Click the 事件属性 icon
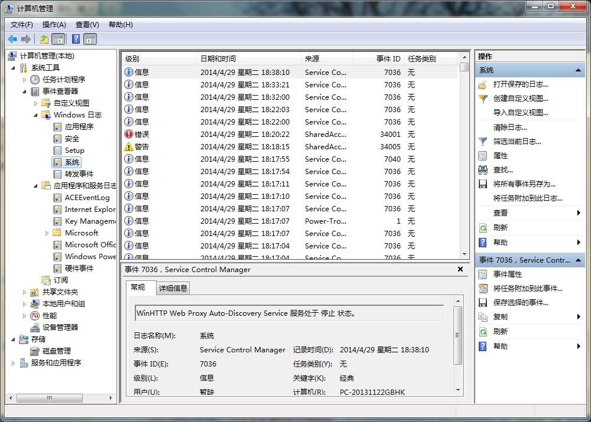The height and width of the screenshot is (422, 591). coord(483,274)
